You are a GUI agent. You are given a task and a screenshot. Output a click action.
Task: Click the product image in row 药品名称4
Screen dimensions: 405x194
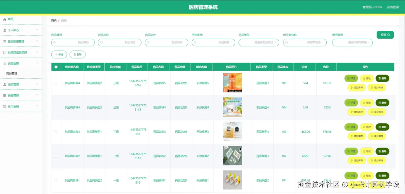pyautogui.click(x=232, y=107)
